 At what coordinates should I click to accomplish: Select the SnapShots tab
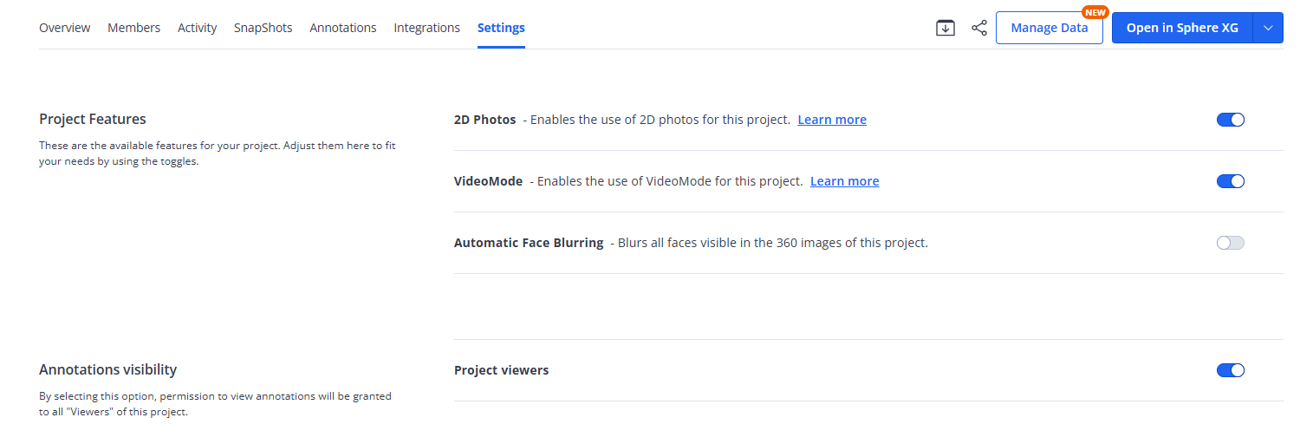click(x=263, y=28)
